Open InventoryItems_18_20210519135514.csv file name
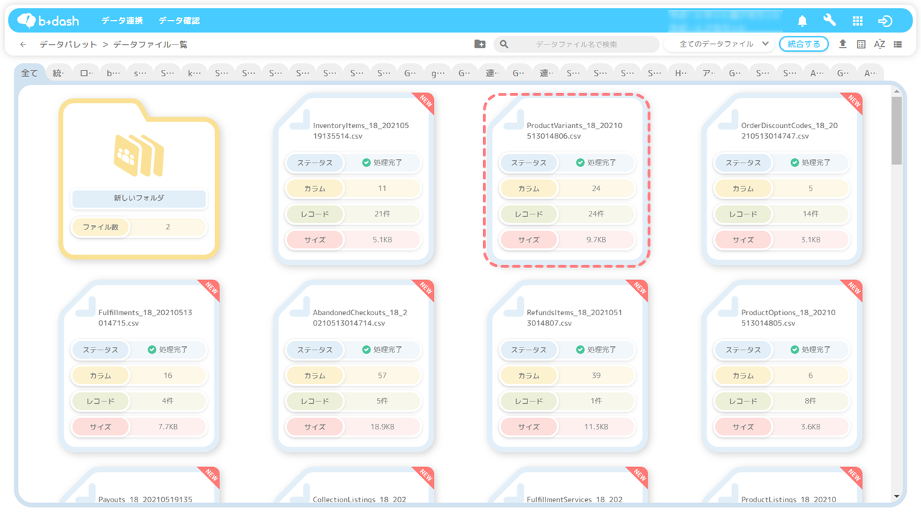This screenshot has height=518, width=921. tap(360, 130)
